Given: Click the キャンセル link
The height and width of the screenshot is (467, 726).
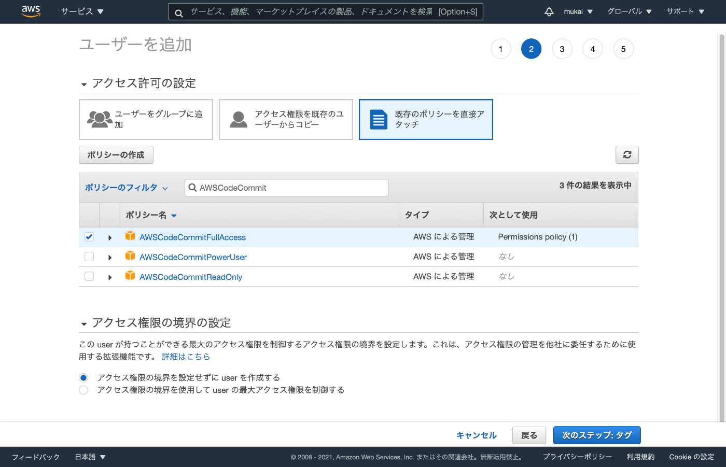Looking at the screenshot, I should (x=477, y=435).
